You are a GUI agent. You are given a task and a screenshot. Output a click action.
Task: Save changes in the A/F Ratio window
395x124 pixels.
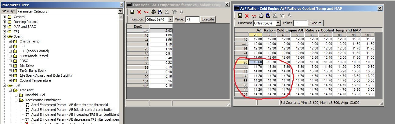(x=240, y=16)
